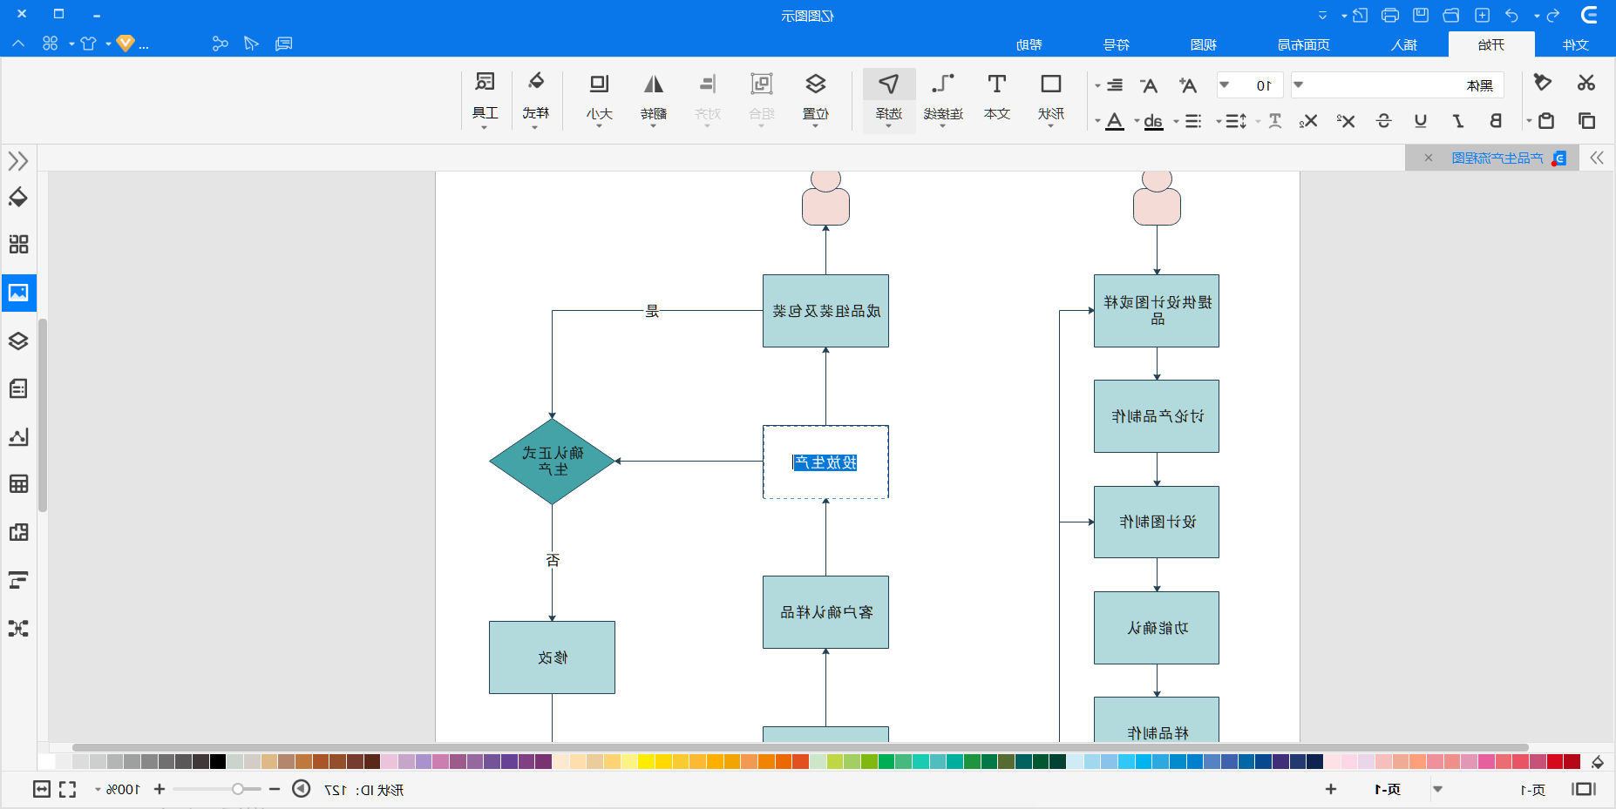The height and width of the screenshot is (809, 1616).
Task: Toggle Strikethrough formatting
Action: [x=1383, y=121]
